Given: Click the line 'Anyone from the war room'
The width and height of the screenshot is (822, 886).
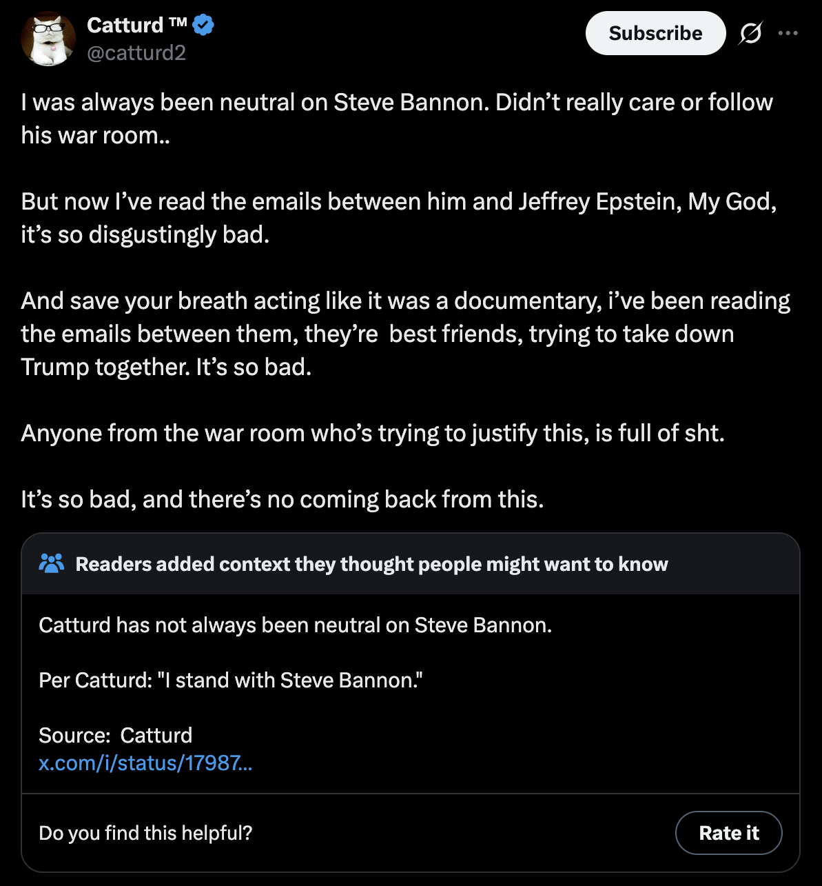Looking at the screenshot, I should pyautogui.click(x=372, y=433).
